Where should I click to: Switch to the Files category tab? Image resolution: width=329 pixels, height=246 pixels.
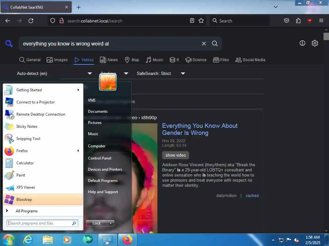pos(221,60)
